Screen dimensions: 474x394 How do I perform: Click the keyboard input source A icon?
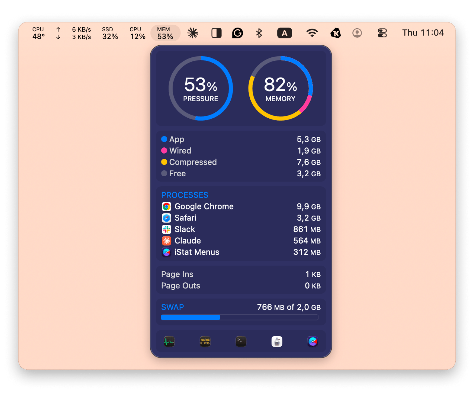[x=284, y=33]
